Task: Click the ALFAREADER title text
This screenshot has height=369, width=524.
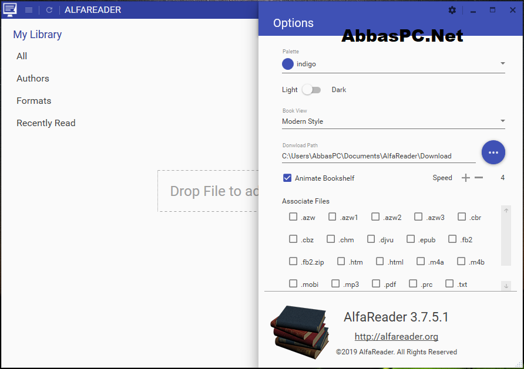Action: point(93,10)
